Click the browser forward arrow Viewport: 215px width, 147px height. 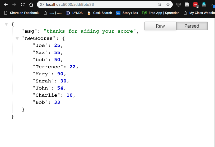14,4
